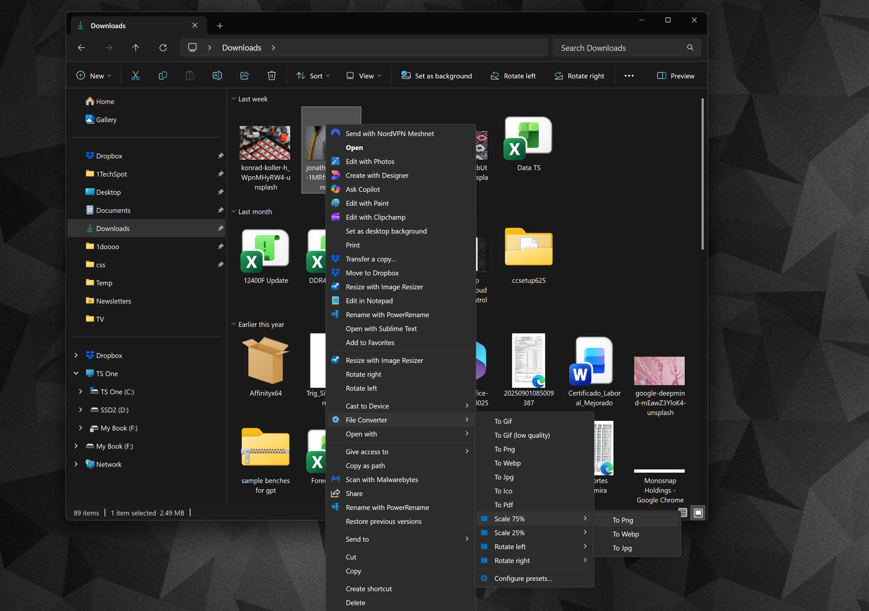Click Rotate right in toolbar
Screen dimensions: 869x611
(x=579, y=76)
